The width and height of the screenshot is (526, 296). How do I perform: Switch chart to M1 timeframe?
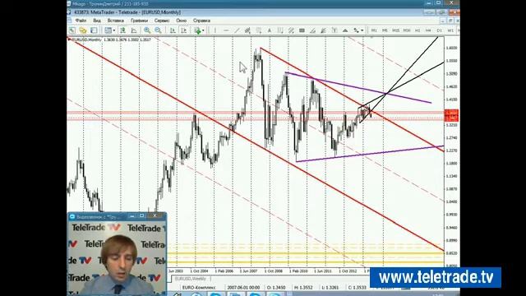click(x=374, y=30)
